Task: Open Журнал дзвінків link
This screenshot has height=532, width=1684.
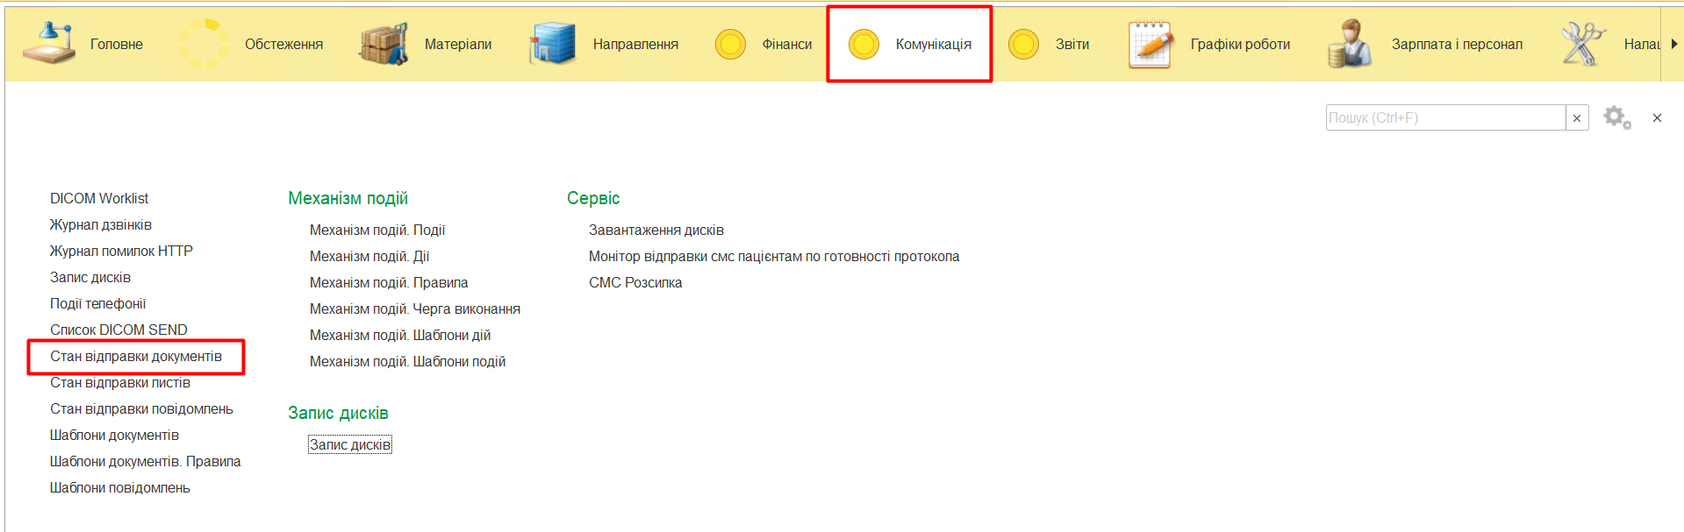Action: (101, 225)
